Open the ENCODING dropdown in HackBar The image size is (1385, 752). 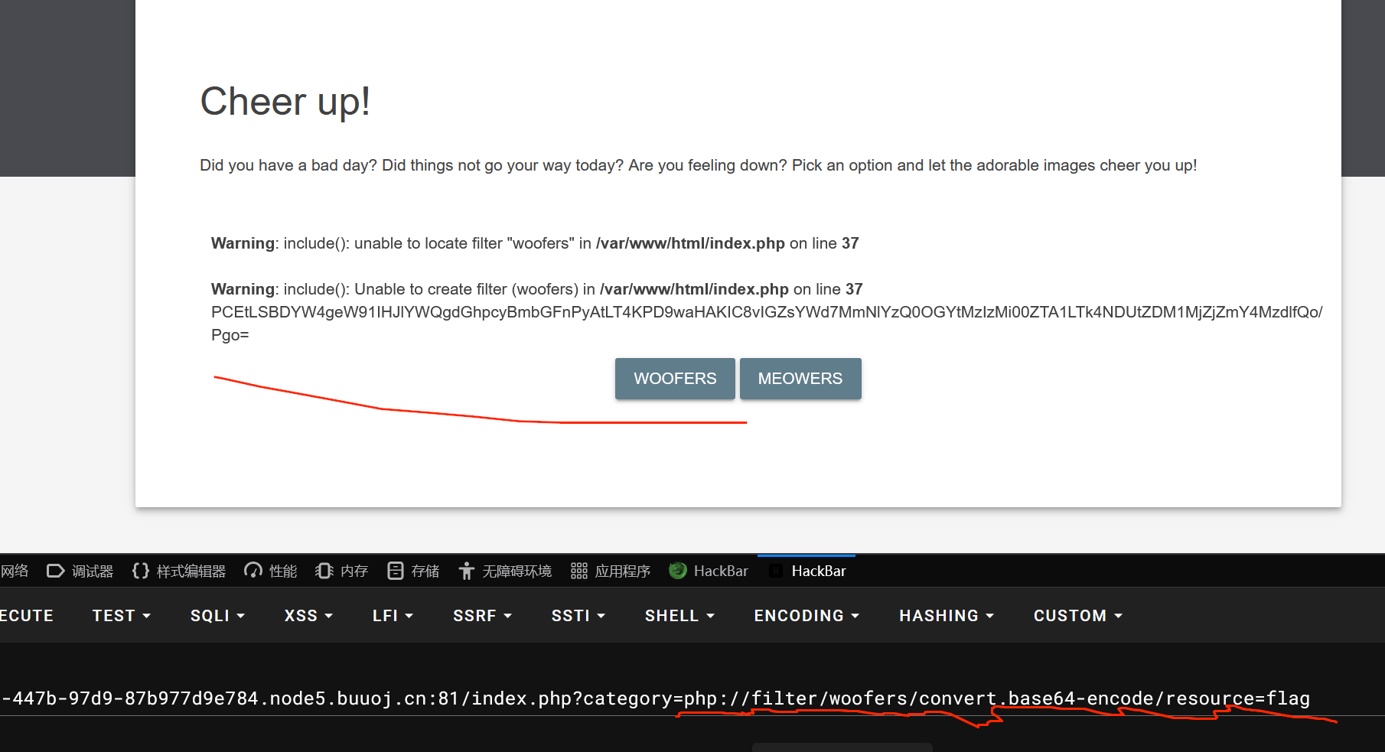[x=807, y=616]
